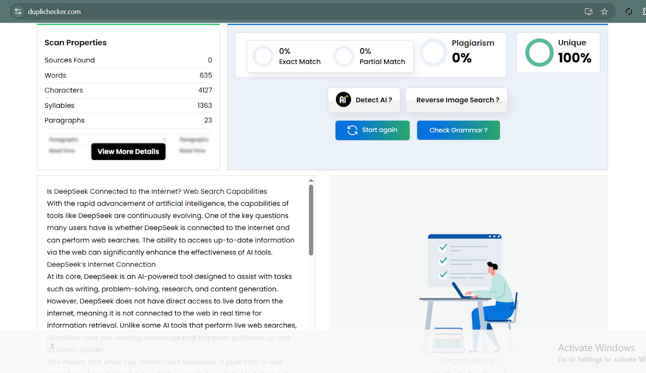
Task: Click the scroll up arrow of text panel
Action: [311, 180]
